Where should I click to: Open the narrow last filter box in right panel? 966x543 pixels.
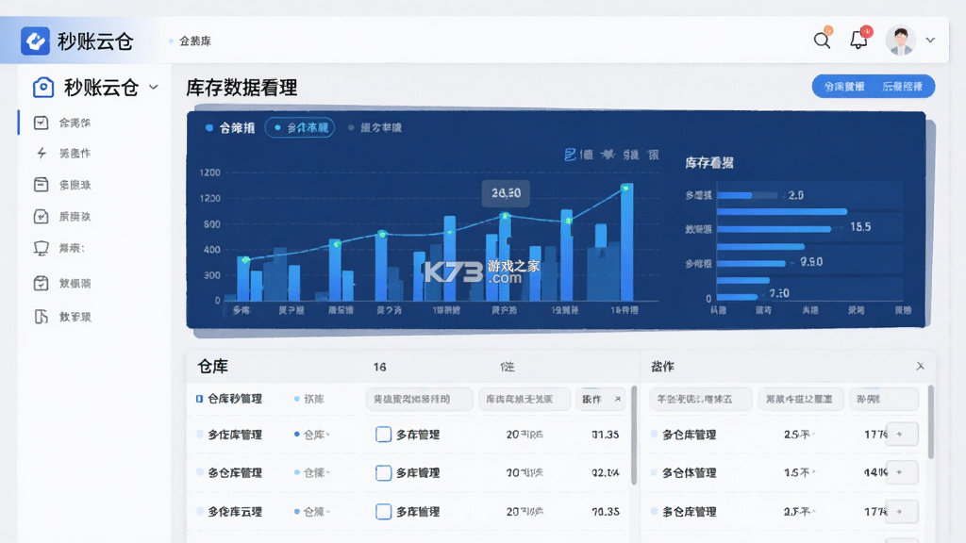tap(883, 399)
